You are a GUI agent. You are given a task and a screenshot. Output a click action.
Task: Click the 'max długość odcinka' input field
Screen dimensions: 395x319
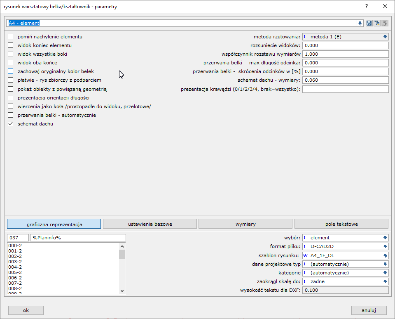coord(346,63)
